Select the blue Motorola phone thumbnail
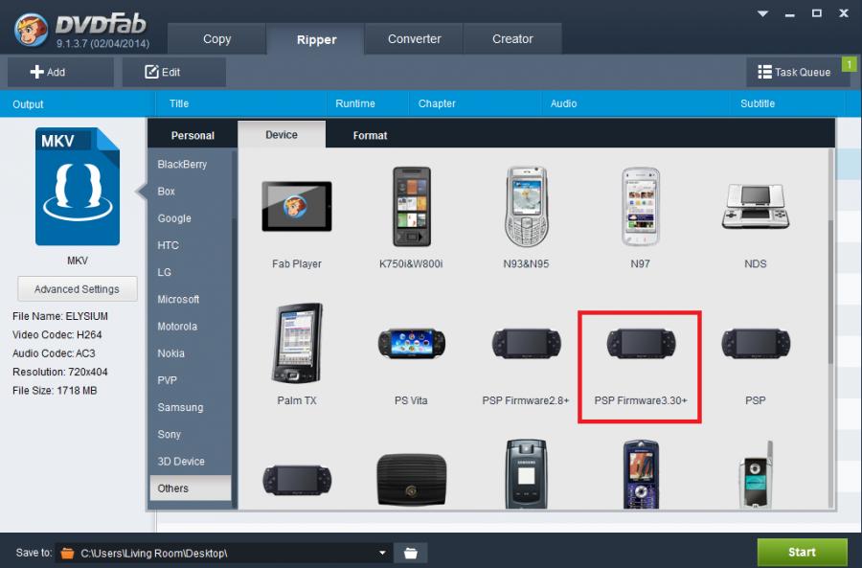 pyautogui.click(x=641, y=474)
